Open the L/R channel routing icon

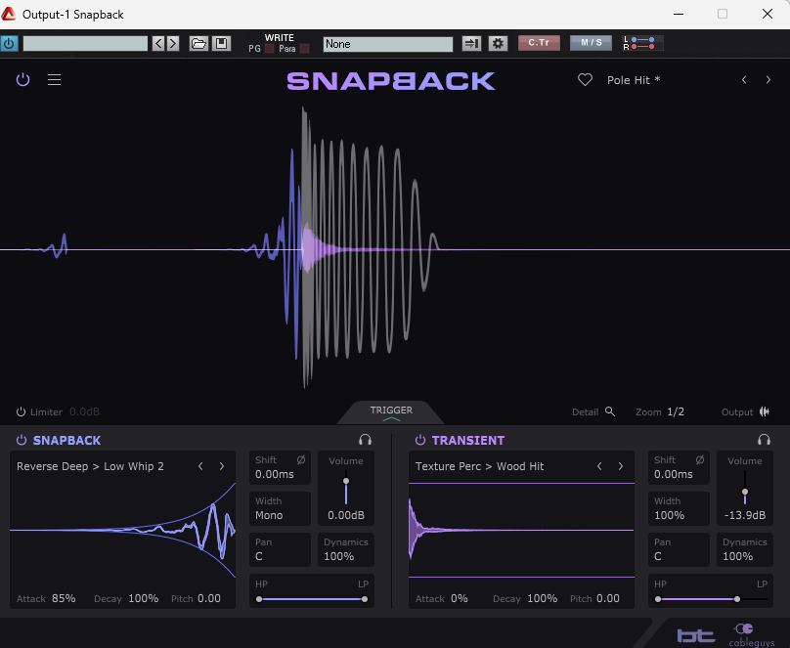pos(643,43)
